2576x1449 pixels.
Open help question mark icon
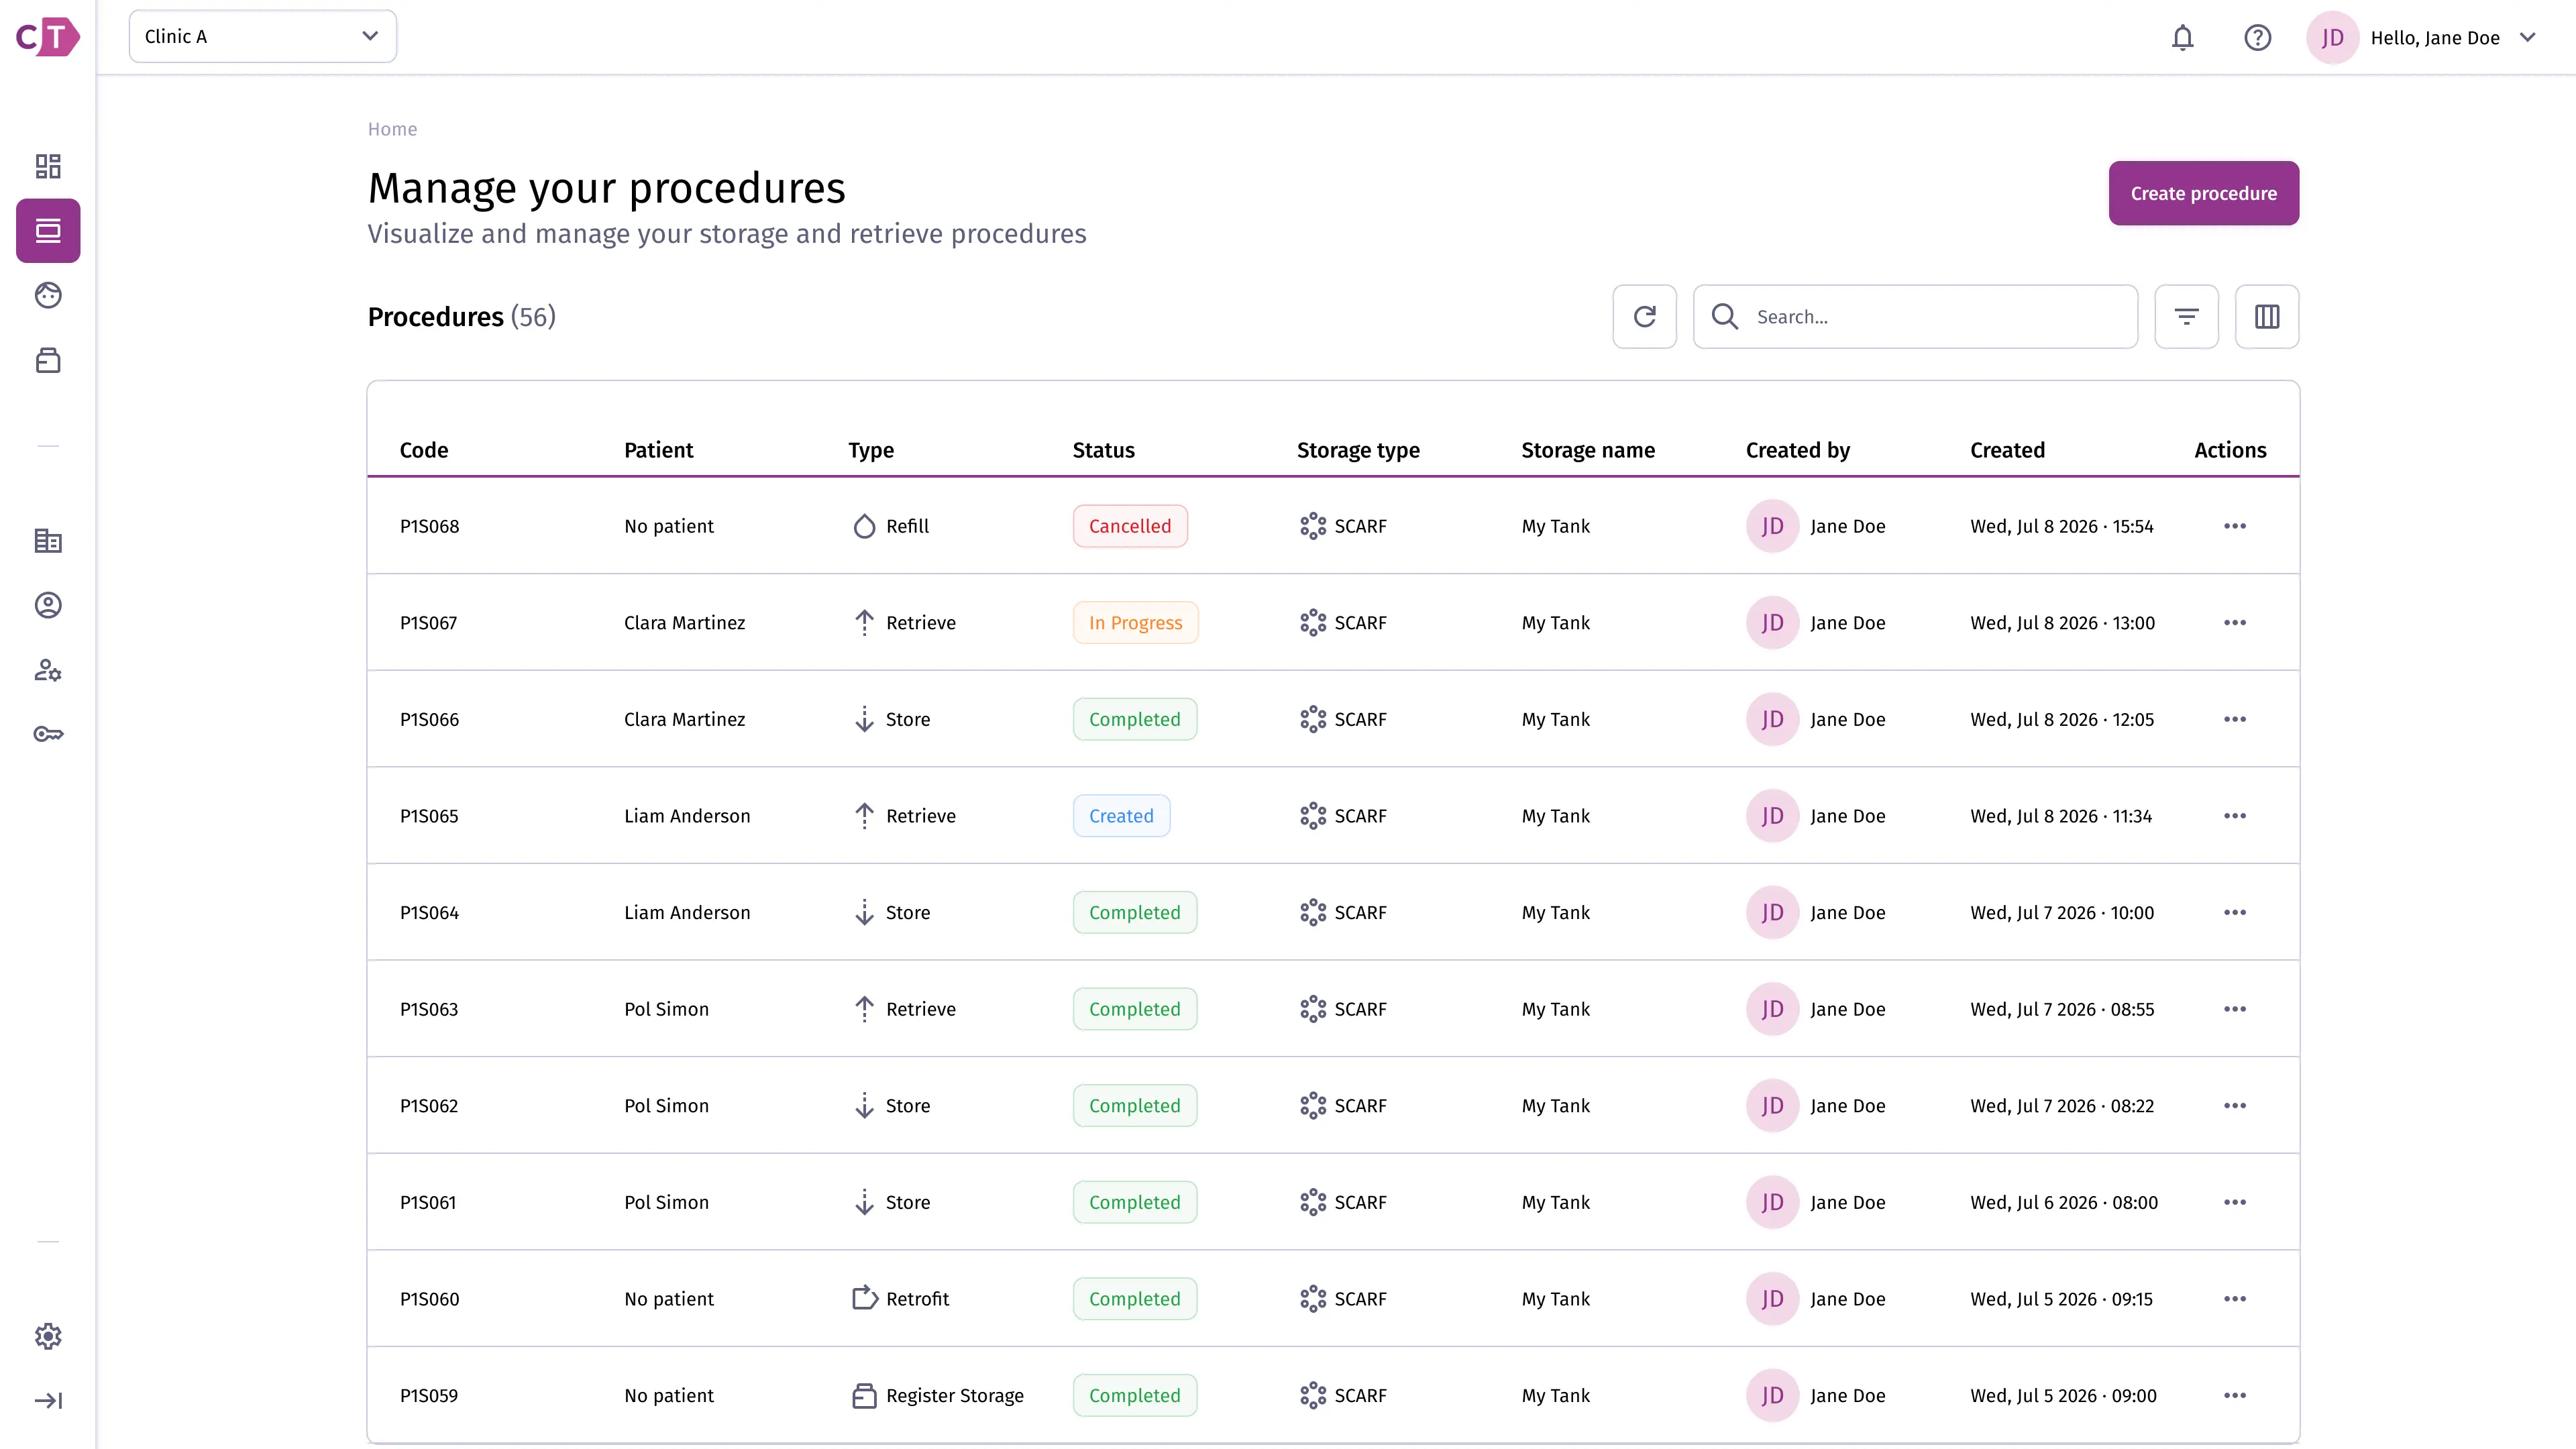point(2258,38)
